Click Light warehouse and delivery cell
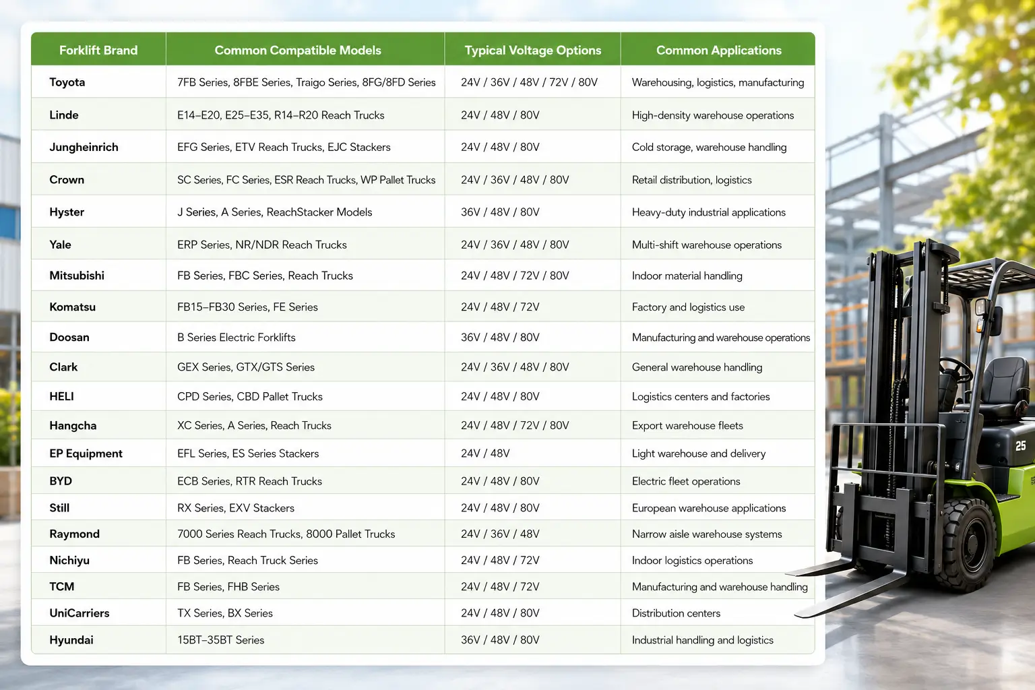The width and height of the screenshot is (1035, 690). [x=718, y=453]
